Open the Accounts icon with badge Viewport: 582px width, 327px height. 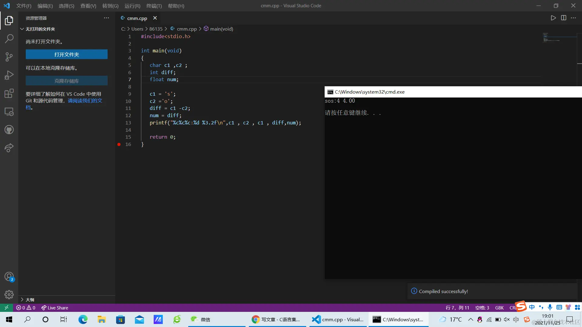[9, 276]
